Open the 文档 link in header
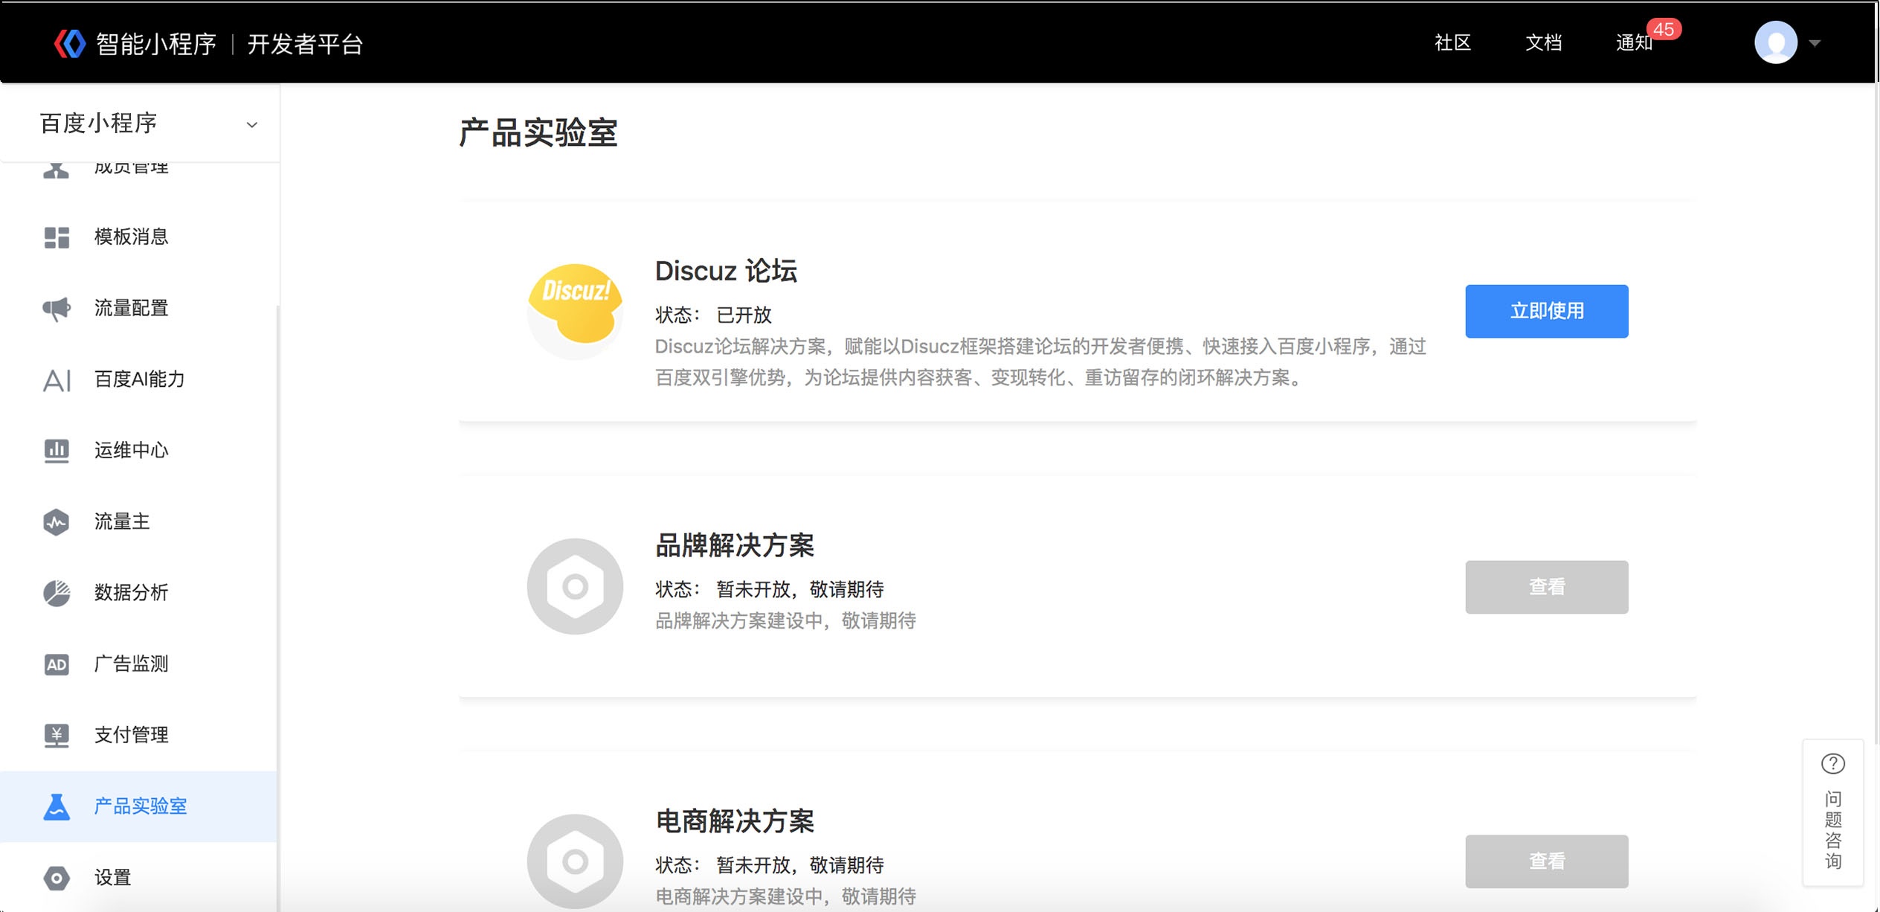The image size is (1880, 912). click(1543, 43)
